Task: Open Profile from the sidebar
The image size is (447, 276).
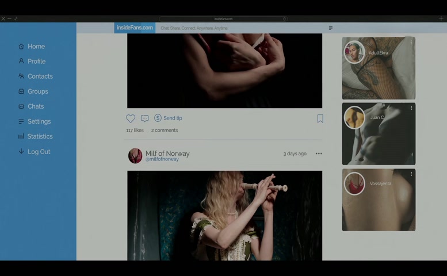Action: pyautogui.click(x=21, y=61)
